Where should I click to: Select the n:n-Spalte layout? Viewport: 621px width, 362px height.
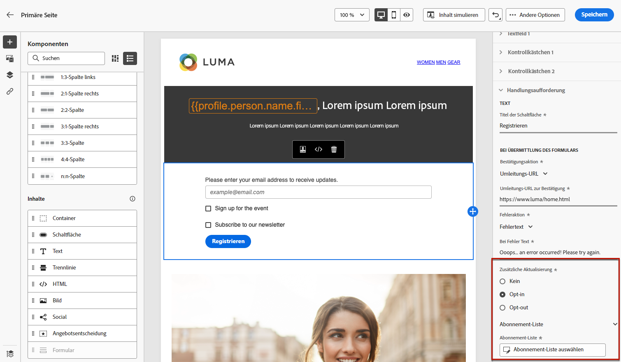82,176
